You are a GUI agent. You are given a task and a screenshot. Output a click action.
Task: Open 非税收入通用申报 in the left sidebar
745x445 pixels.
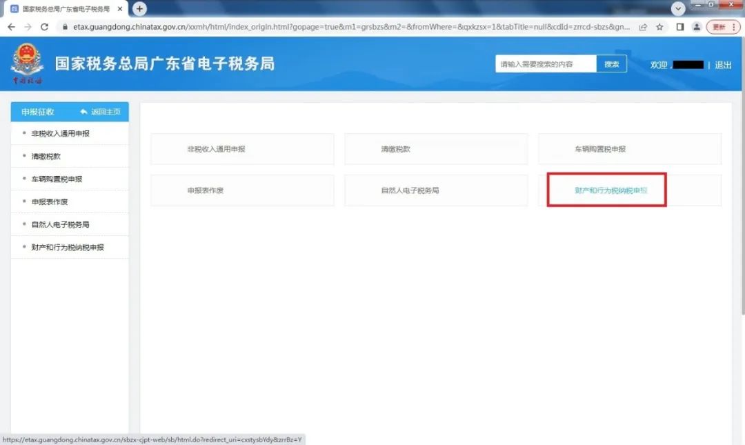70,134
